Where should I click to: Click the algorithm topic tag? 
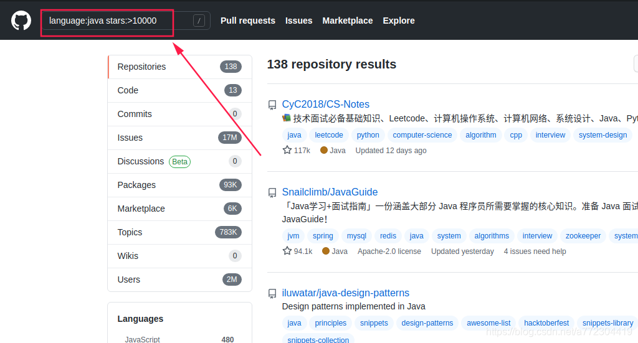[481, 135]
